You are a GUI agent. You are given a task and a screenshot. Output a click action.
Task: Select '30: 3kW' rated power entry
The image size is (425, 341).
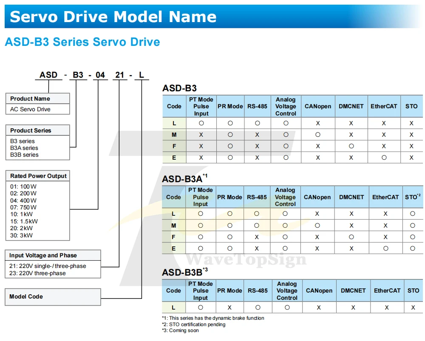[x=21, y=235]
